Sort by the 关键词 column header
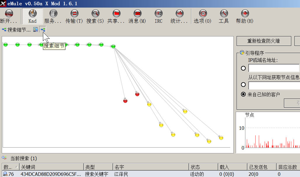This screenshot has width=300, height=177. pyautogui.click(x=51, y=167)
